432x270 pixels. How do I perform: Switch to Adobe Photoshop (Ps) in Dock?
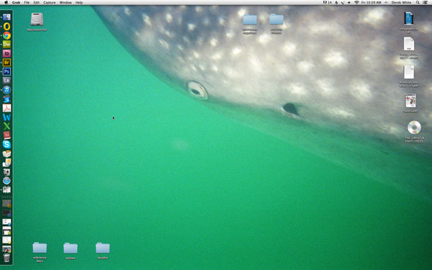(x=6, y=71)
